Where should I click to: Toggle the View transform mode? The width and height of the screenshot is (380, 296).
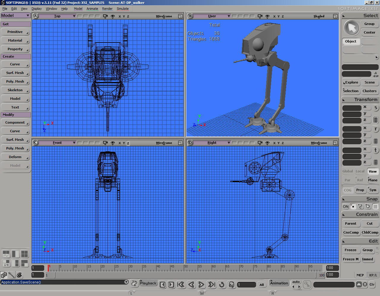(x=373, y=171)
